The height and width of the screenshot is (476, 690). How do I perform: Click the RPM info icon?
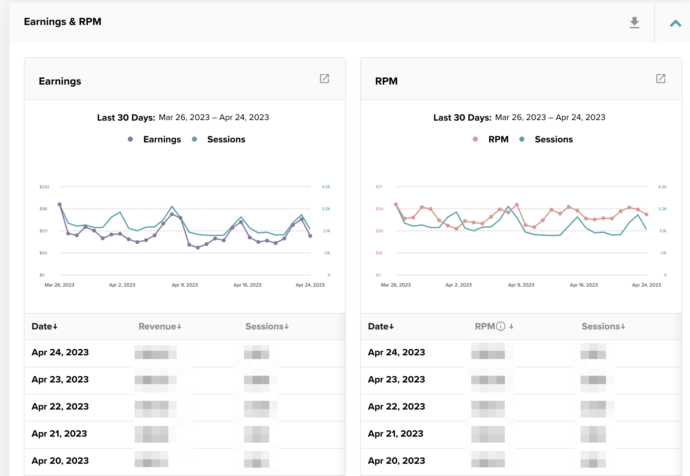click(x=500, y=326)
